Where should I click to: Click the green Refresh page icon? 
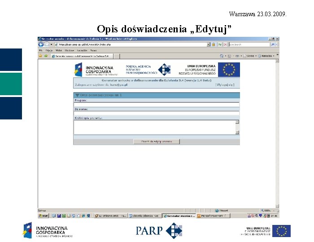pos(220,44)
